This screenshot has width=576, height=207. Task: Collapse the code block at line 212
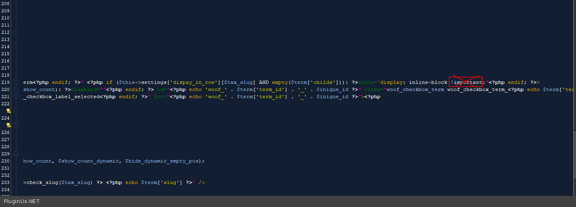(x=16, y=32)
